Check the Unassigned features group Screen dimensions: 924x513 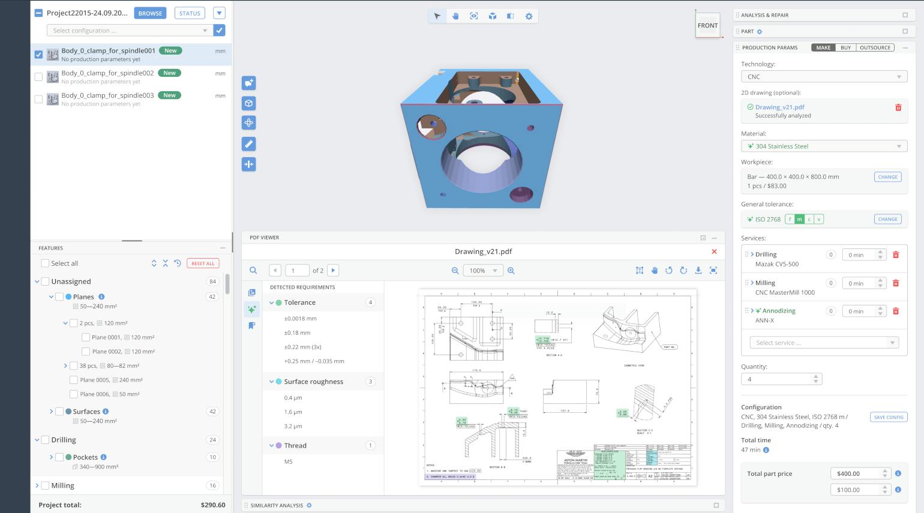[45, 281]
